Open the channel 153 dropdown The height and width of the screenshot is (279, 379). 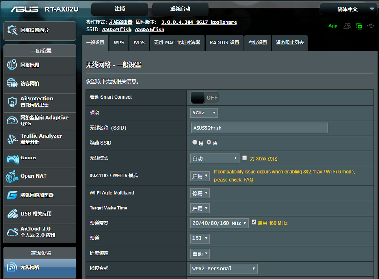click(200, 238)
